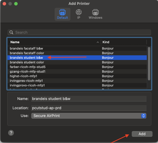Screen dimensions: 158x143
Task: Pick the irvingpres-ricoh-mfp1 printer row
Action: [77, 81]
